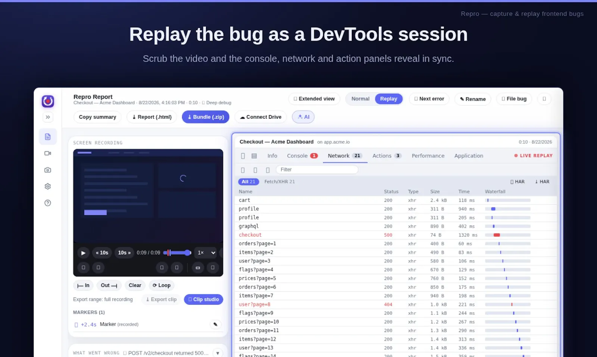Open the Actions tab
Image resolution: width=597 pixels, height=357 pixels.
point(387,156)
